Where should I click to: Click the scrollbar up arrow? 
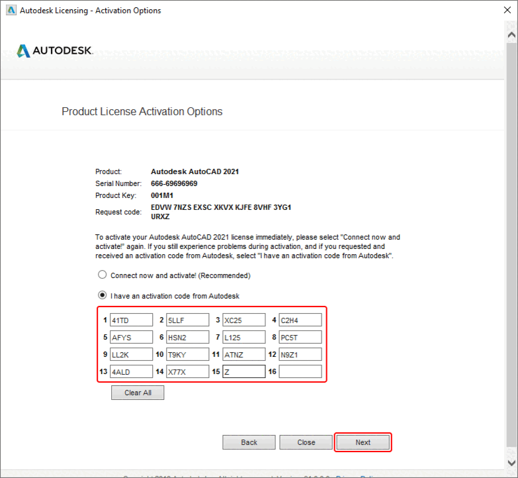click(511, 34)
